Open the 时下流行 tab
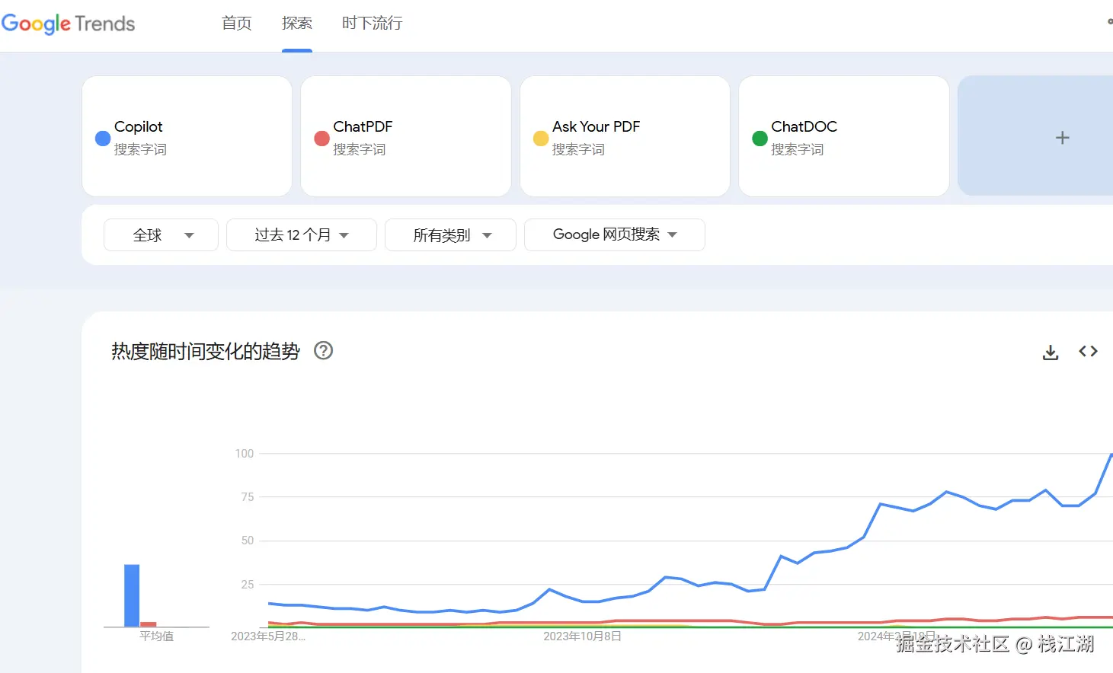 (x=372, y=24)
